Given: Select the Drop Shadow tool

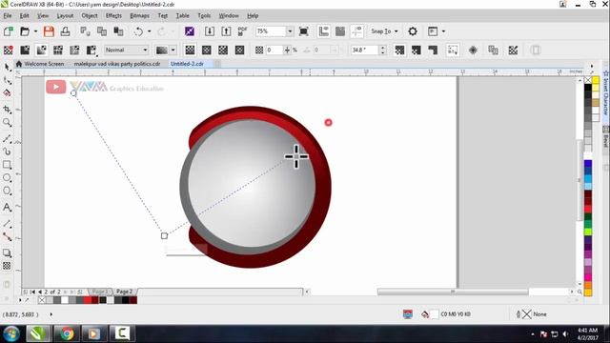Looking at the screenshot, I should [7, 252].
